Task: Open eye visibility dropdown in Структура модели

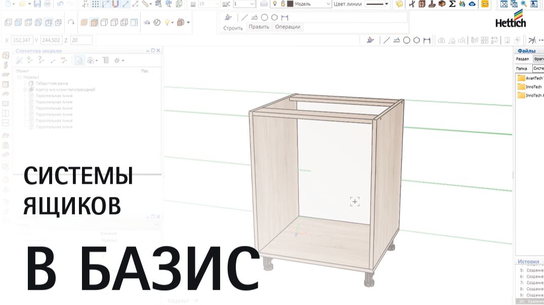Action: point(97,61)
